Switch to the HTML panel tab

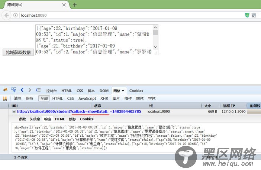coord(67,91)
